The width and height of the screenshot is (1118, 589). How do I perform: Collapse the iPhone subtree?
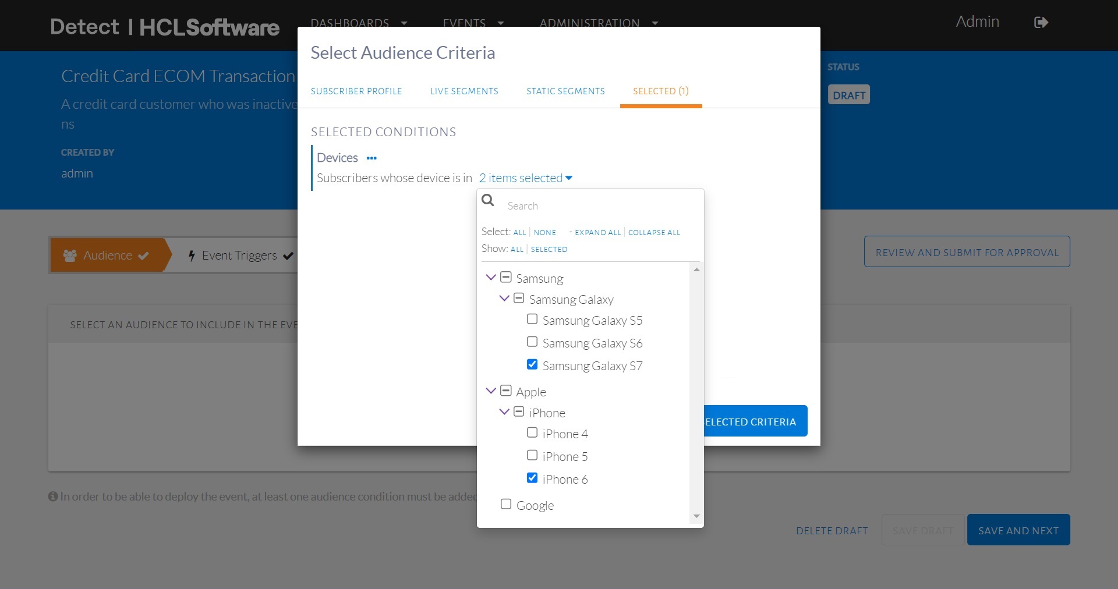click(504, 411)
